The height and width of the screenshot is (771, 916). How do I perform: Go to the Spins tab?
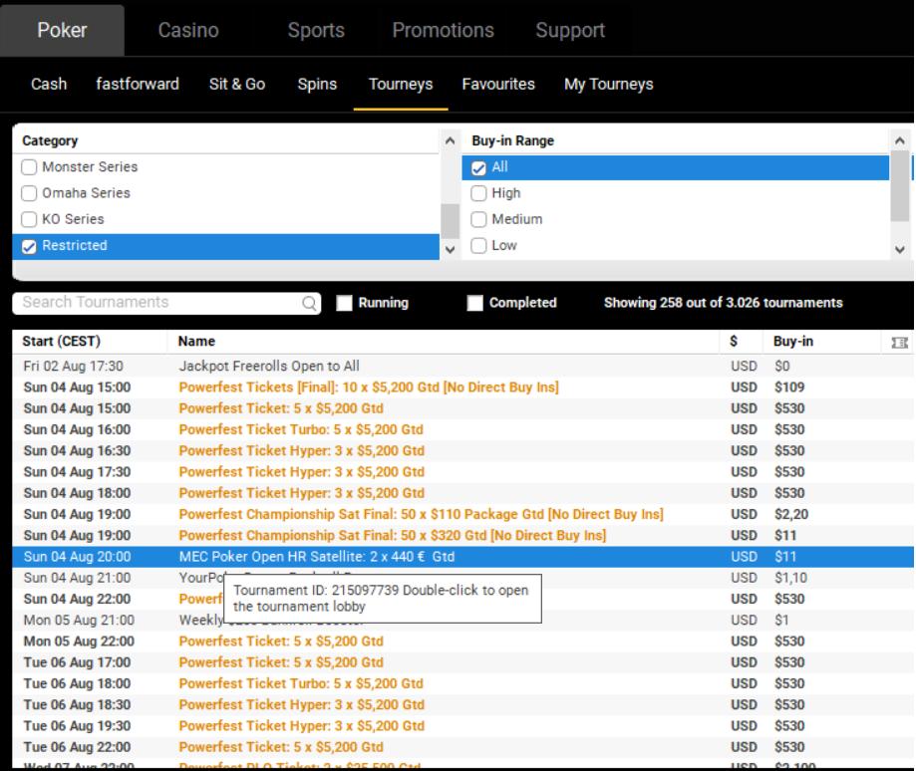pyautogui.click(x=317, y=84)
